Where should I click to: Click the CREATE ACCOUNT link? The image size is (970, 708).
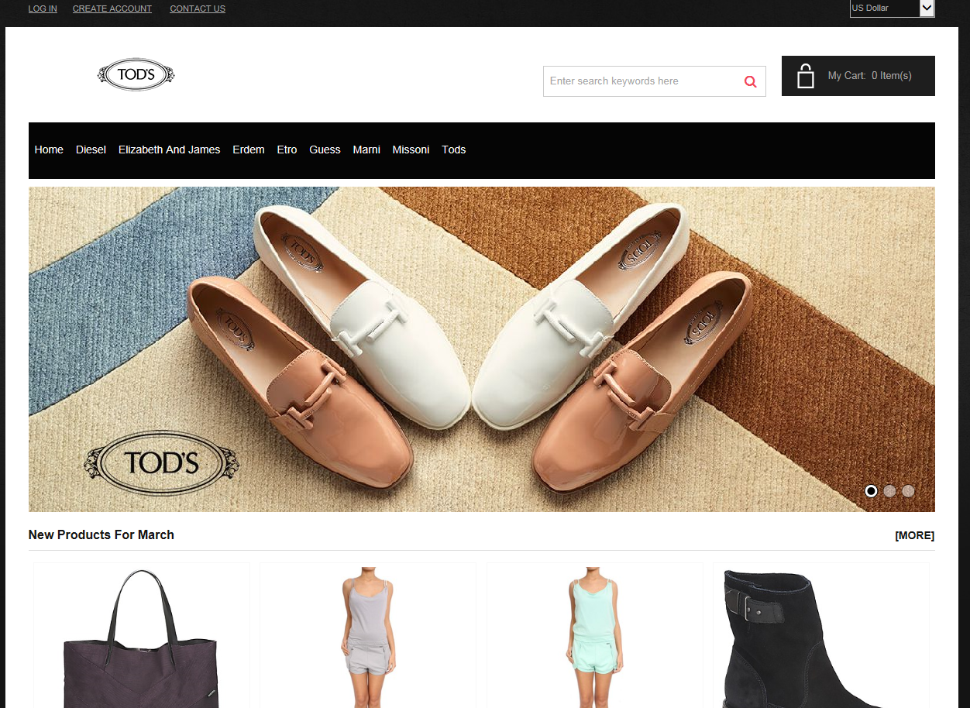[x=112, y=9]
